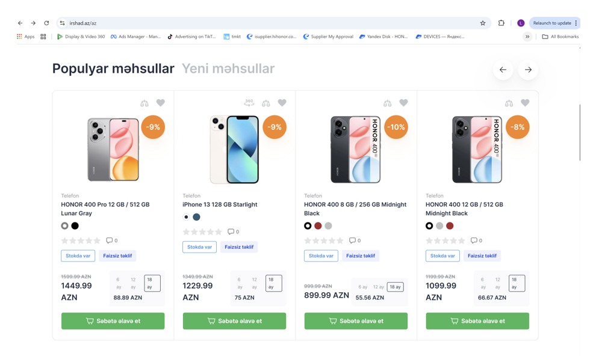Go to previous products arrow
This screenshot has height=359, width=590.
coord(503,70)
